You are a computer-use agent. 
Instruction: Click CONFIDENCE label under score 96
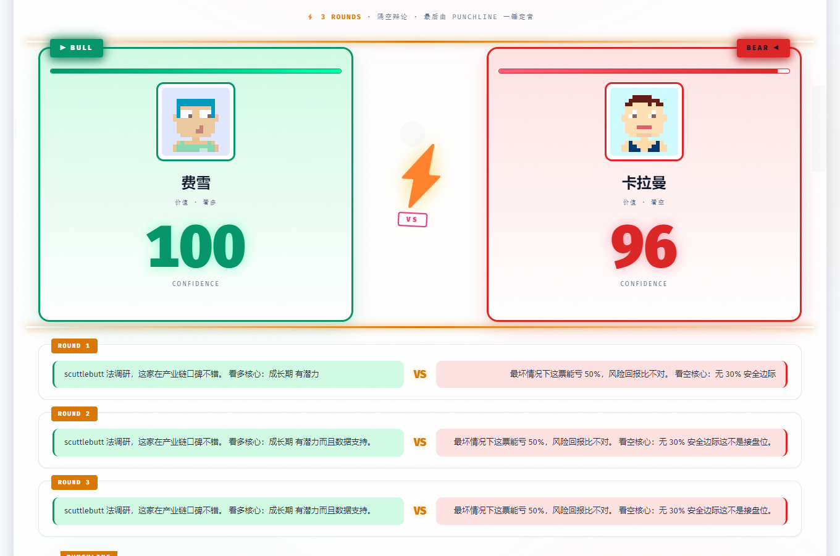(x=644, y=284)
